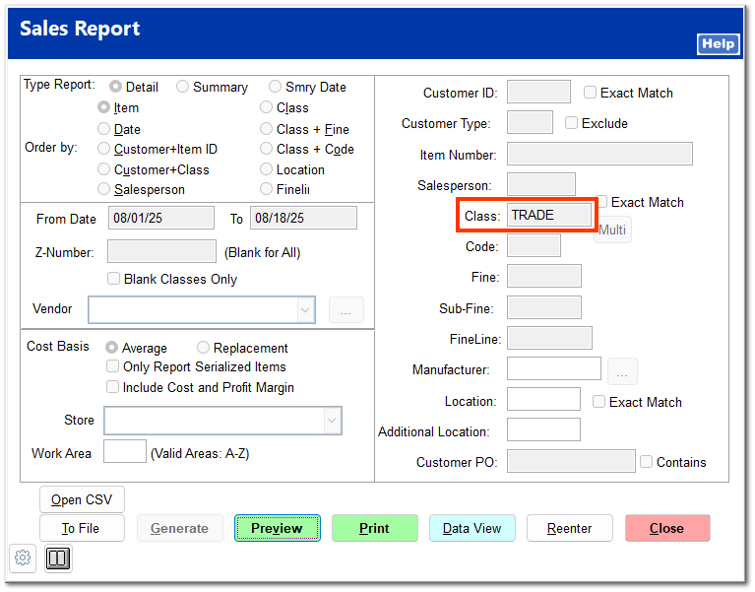Check Contains for Customer PO
The width and height of the screenshot is (755, 592).
coord(646,462)
